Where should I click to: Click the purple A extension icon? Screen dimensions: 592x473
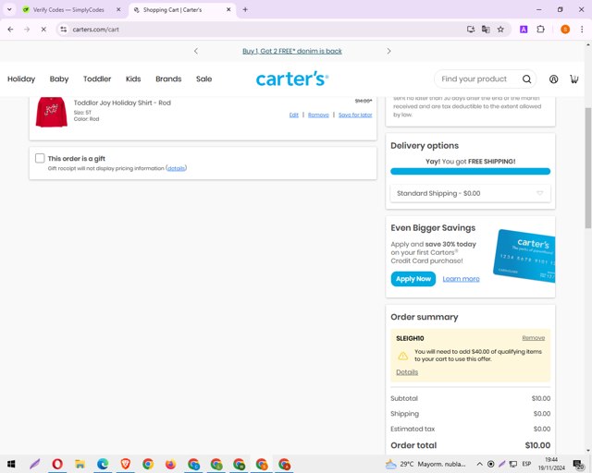[524, 30]
